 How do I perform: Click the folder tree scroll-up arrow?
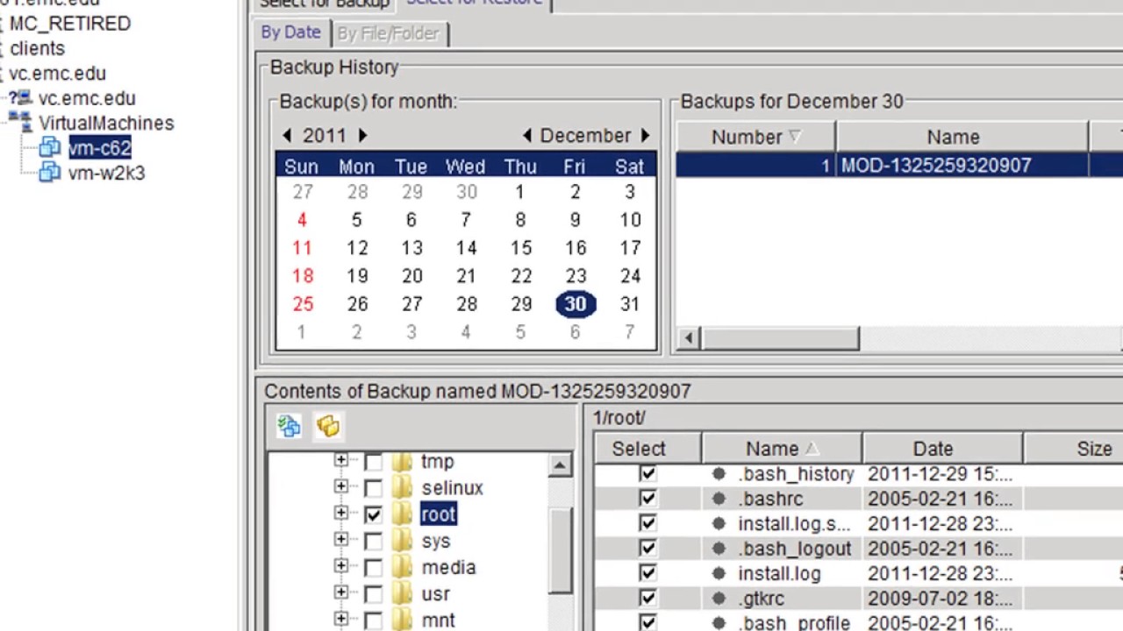tap(560, 465)
